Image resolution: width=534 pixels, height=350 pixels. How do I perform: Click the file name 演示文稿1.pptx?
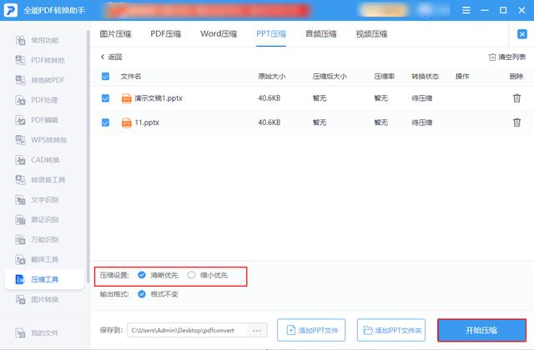159,98
